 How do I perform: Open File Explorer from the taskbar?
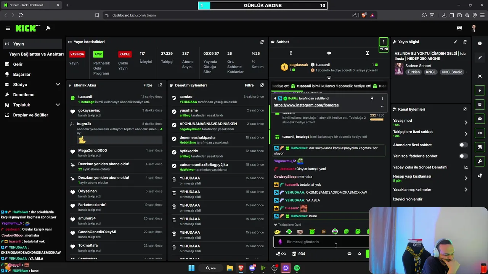(x=230, y=268)
